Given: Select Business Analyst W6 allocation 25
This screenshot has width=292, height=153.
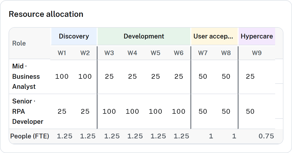Looking at the screenshot, I should [179, 76].
